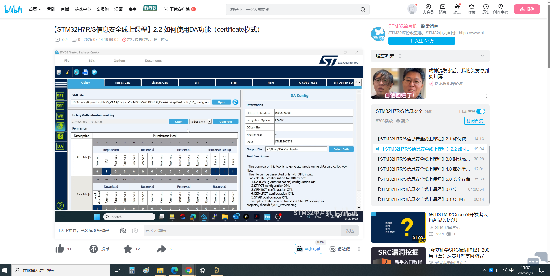
Task: Click the 订阅合集 subscribe button
Action: tap(475, 121)
